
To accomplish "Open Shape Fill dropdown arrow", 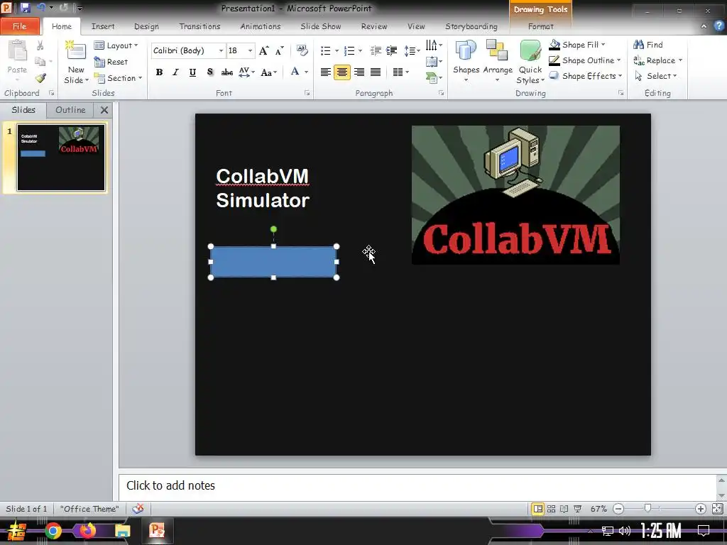I will pos(603,45).
